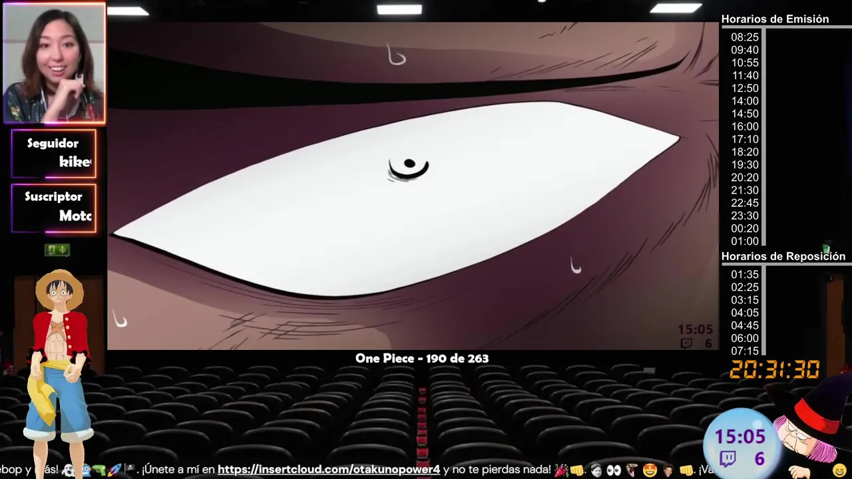This screenshot has width=852, height=479.
Task: Select the 14:00 broadcast time
Action: coord(745,101)
